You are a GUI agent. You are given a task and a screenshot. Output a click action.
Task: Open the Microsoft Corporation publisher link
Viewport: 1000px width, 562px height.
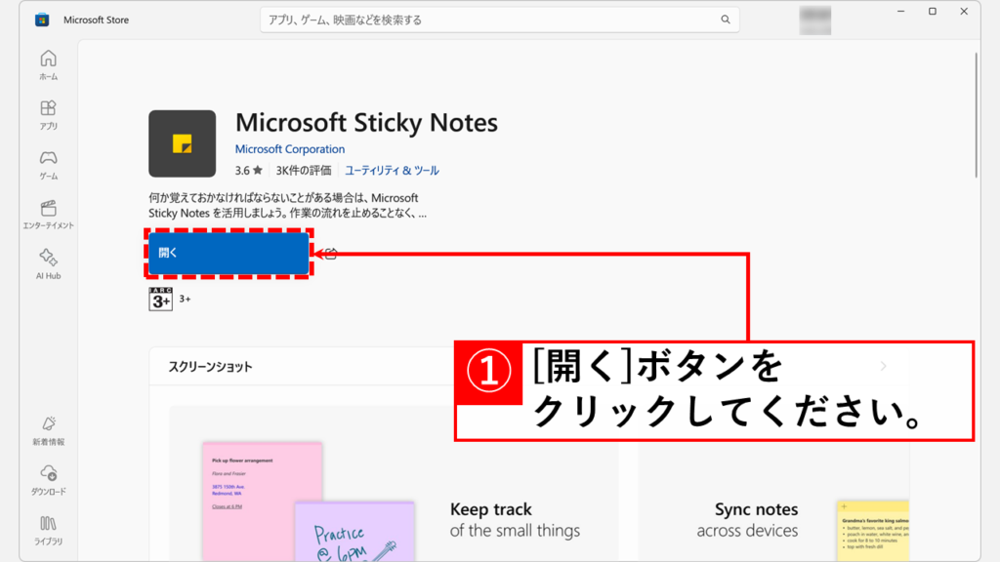(289, 149)
